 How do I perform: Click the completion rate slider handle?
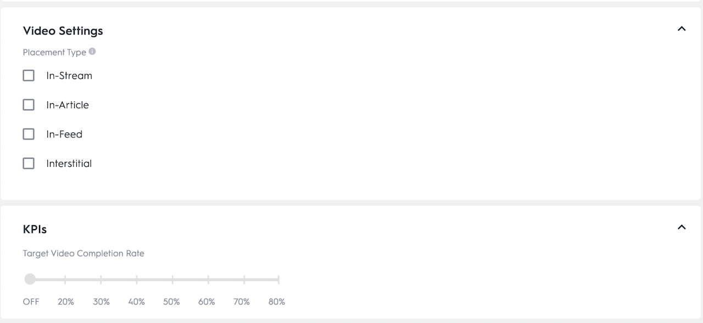point(30,280)
